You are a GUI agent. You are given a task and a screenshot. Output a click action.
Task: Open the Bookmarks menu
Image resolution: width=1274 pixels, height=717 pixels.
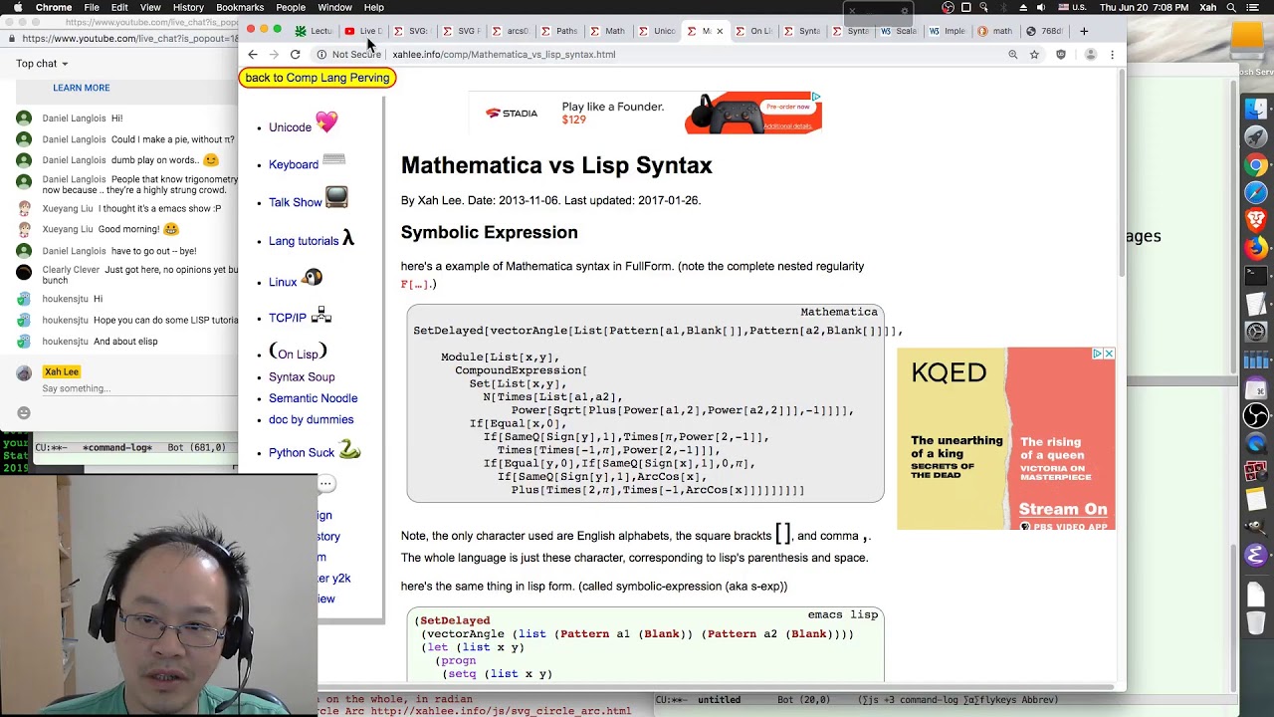pos(240,7)
